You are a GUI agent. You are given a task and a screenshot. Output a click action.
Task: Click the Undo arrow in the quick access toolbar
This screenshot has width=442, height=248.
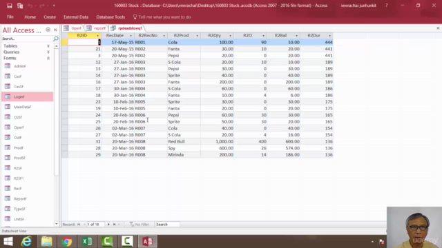coord(30,6)
